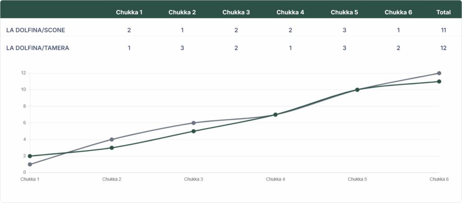This screenshot has width=462, height=203.
Task: Click LA DOLFINA/SCONE total score 11
Action: click(444, 30)
